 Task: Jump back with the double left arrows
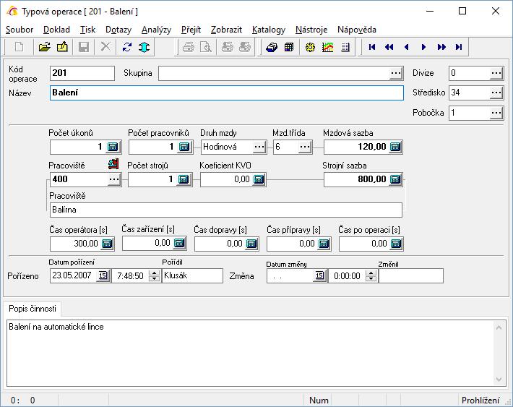389,47
